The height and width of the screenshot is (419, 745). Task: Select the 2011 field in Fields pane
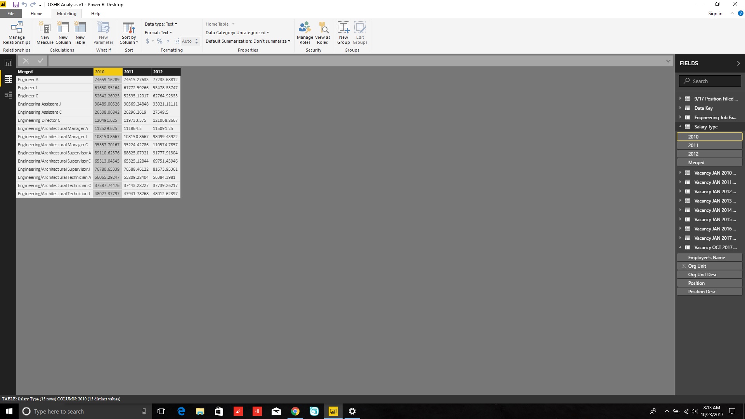(709, 145)
